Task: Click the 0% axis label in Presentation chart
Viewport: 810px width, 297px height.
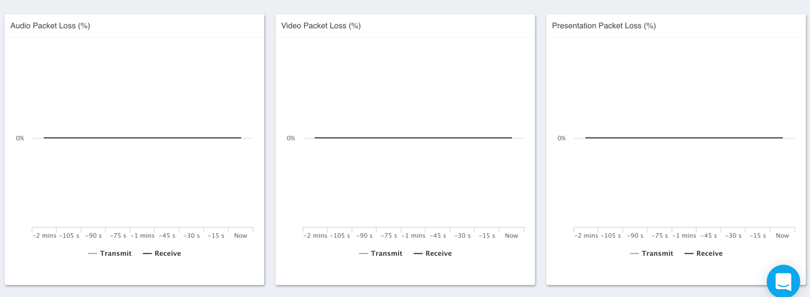Action: [x=562, y=138]
